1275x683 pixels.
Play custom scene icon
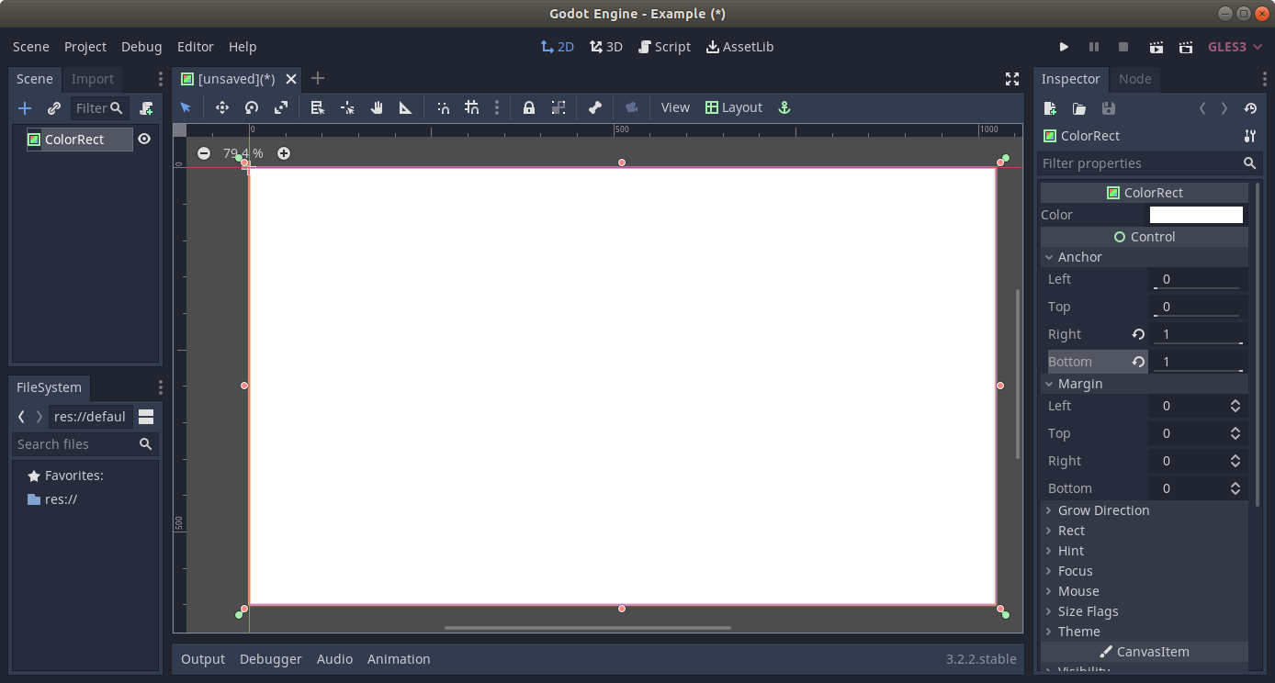tap(1186, 47)
